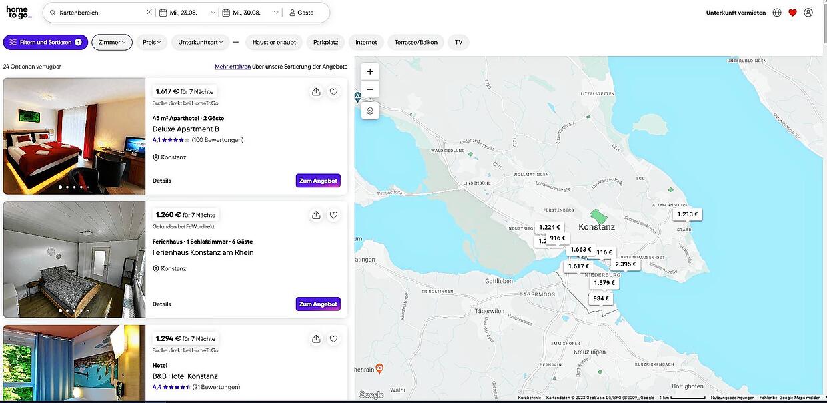Open the Ferienhaus Konstanz am Rhein title

click(x=203, y=252)
